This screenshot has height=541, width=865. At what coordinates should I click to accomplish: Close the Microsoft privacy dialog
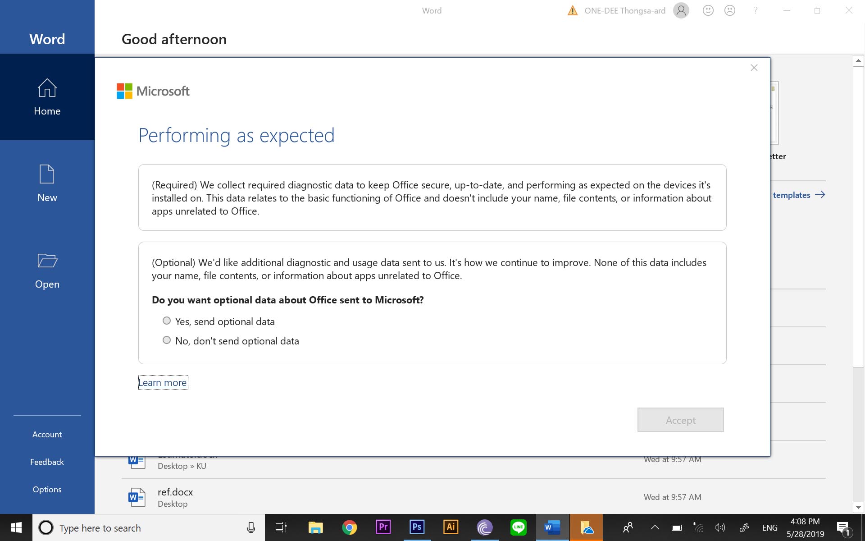pyautogui.click(x=754, y=68)
